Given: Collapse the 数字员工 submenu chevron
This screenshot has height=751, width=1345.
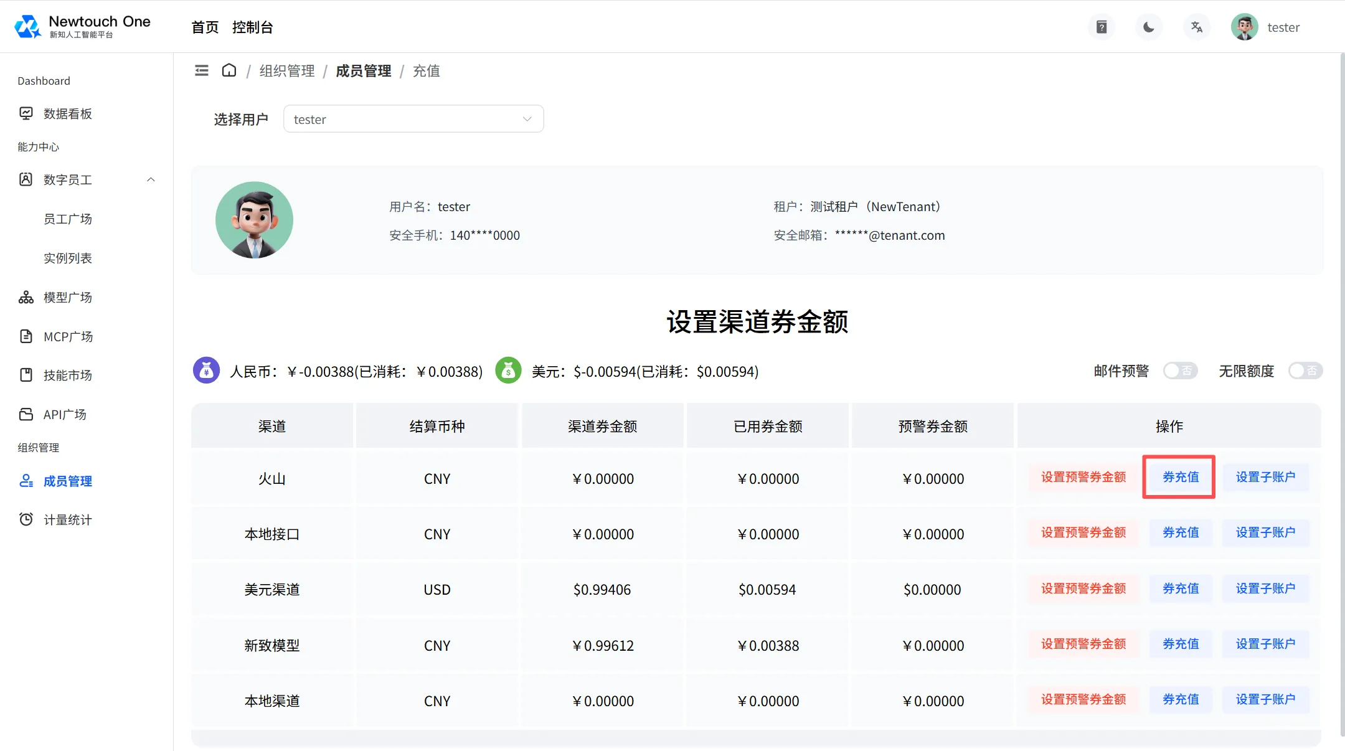Looking at the screenshot, I should [x=151, y=179].
